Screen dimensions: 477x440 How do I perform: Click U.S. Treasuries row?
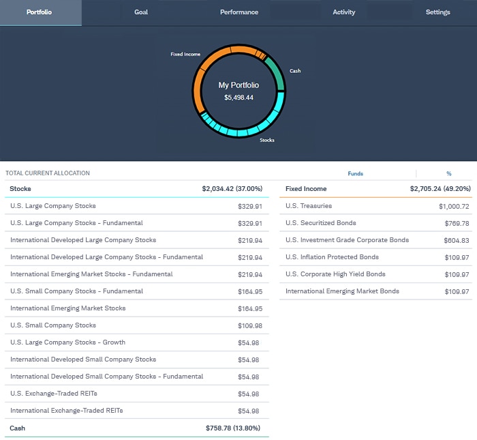coord(375,206)
